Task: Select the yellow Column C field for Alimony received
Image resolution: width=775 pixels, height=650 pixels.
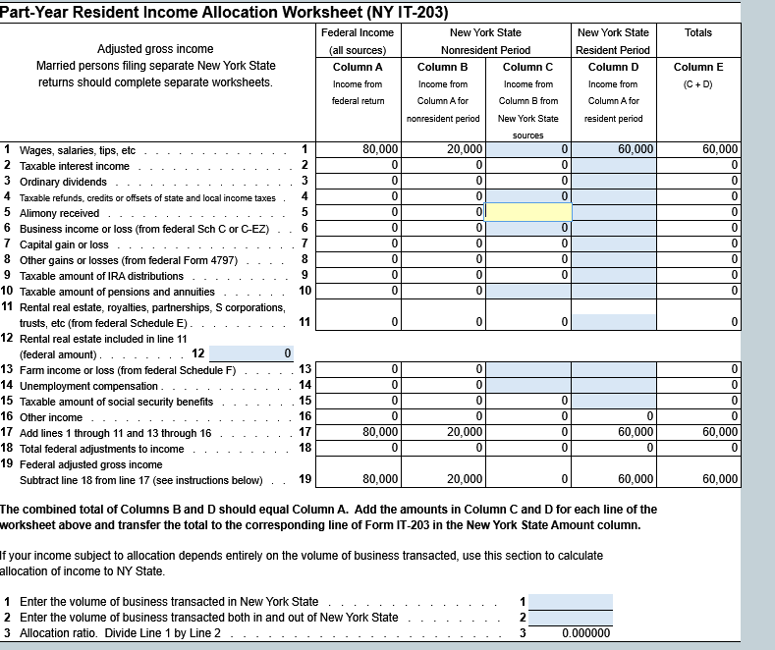Action: (x=527, y=212)
